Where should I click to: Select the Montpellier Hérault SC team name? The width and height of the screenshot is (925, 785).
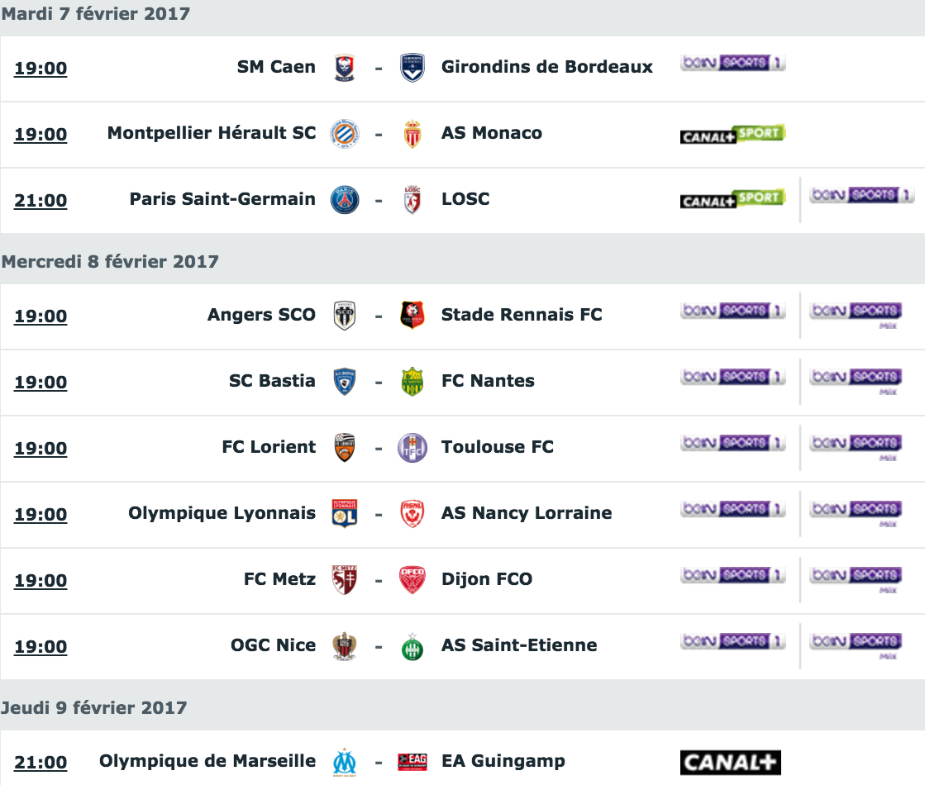[x=211, y=133]
